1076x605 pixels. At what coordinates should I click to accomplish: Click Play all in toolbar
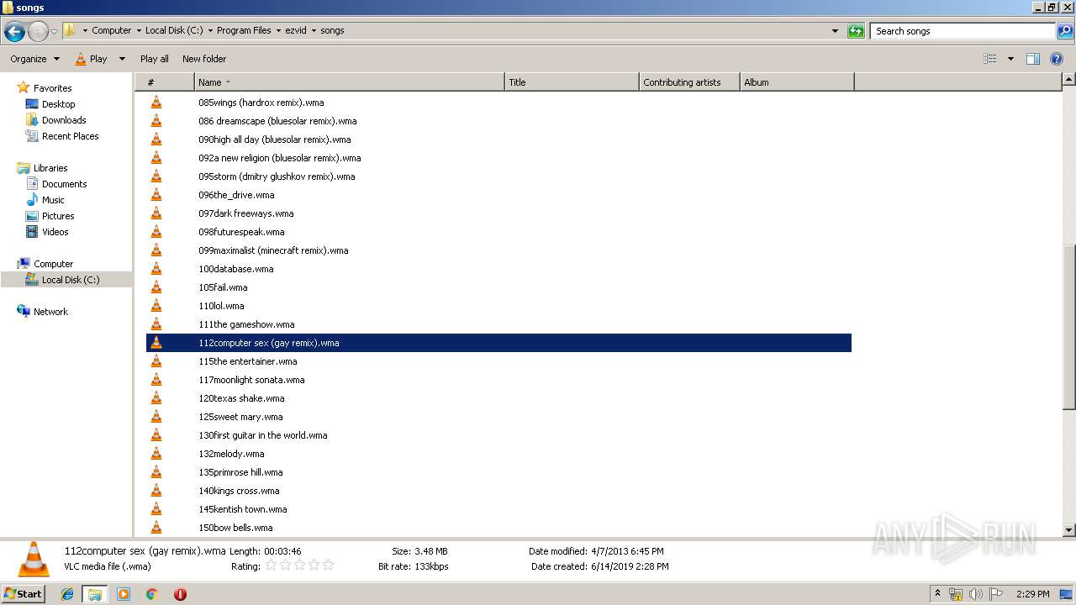[x=155, y=59]
